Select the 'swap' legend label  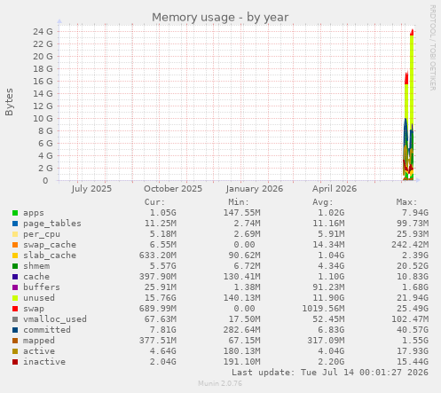34,309
